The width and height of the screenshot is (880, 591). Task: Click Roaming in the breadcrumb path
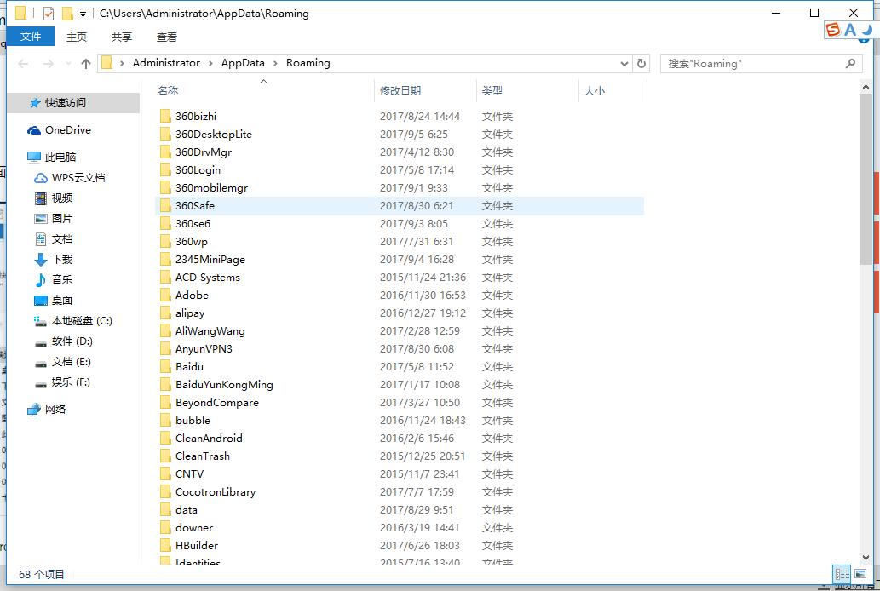(x=308, y=63)
